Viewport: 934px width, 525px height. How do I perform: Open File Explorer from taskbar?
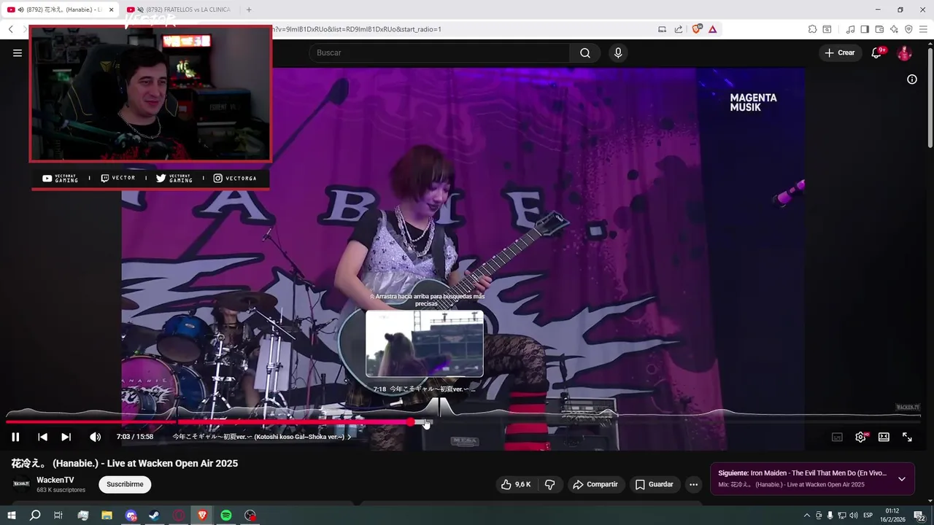[x=107, y=516]
